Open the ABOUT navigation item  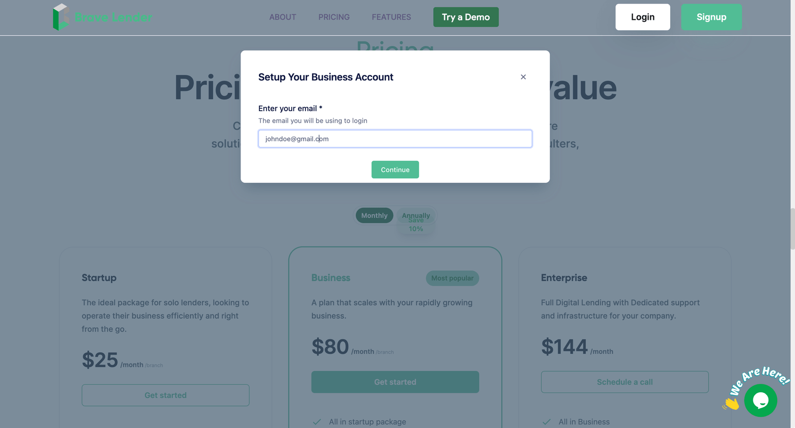(x=282, y=17)
